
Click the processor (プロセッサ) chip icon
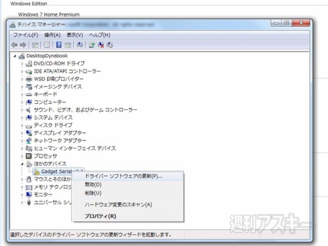29,156
